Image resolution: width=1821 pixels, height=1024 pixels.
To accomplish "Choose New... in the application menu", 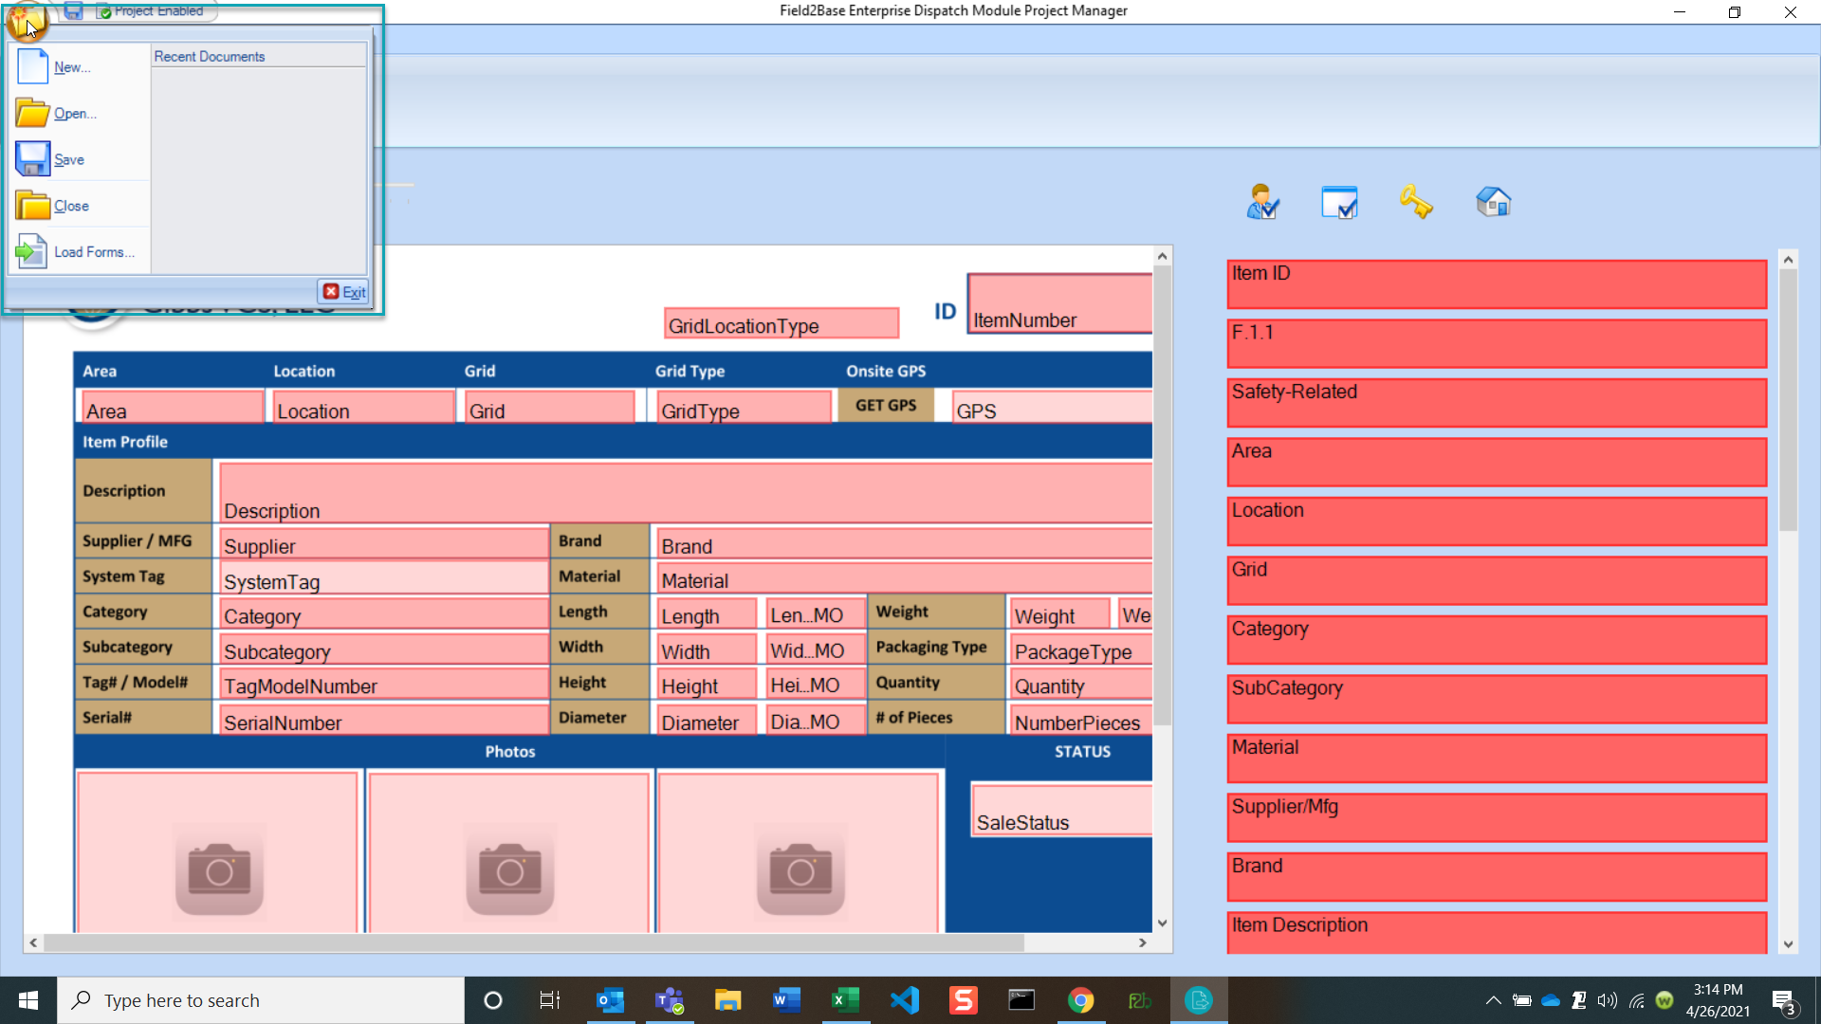I will click(72, 67).
